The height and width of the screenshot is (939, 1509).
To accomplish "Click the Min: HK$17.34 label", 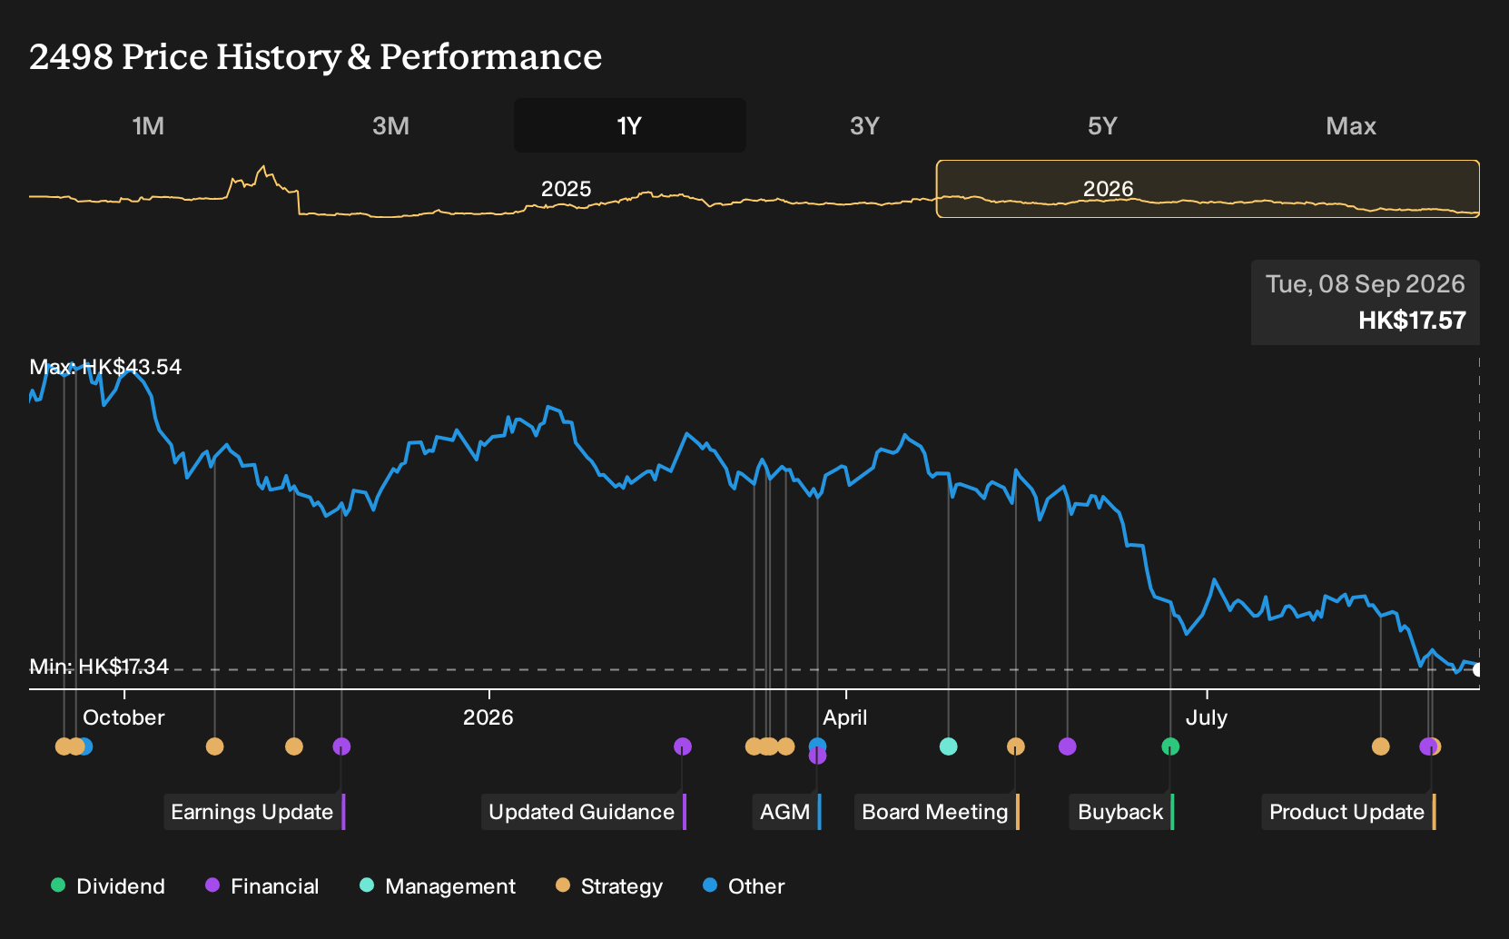I will pyautogui.click(x=99, y=667).
